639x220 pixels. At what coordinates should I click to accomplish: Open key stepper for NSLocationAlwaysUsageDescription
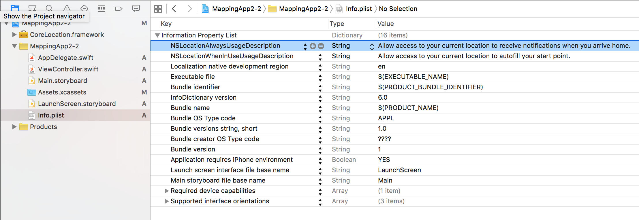[305, 46]
